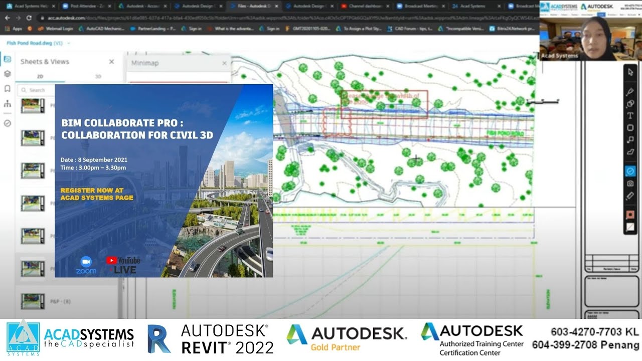This screenshot has height=361, width=642.
Task: Close the Sheets & Views panel
Action: 111,62
